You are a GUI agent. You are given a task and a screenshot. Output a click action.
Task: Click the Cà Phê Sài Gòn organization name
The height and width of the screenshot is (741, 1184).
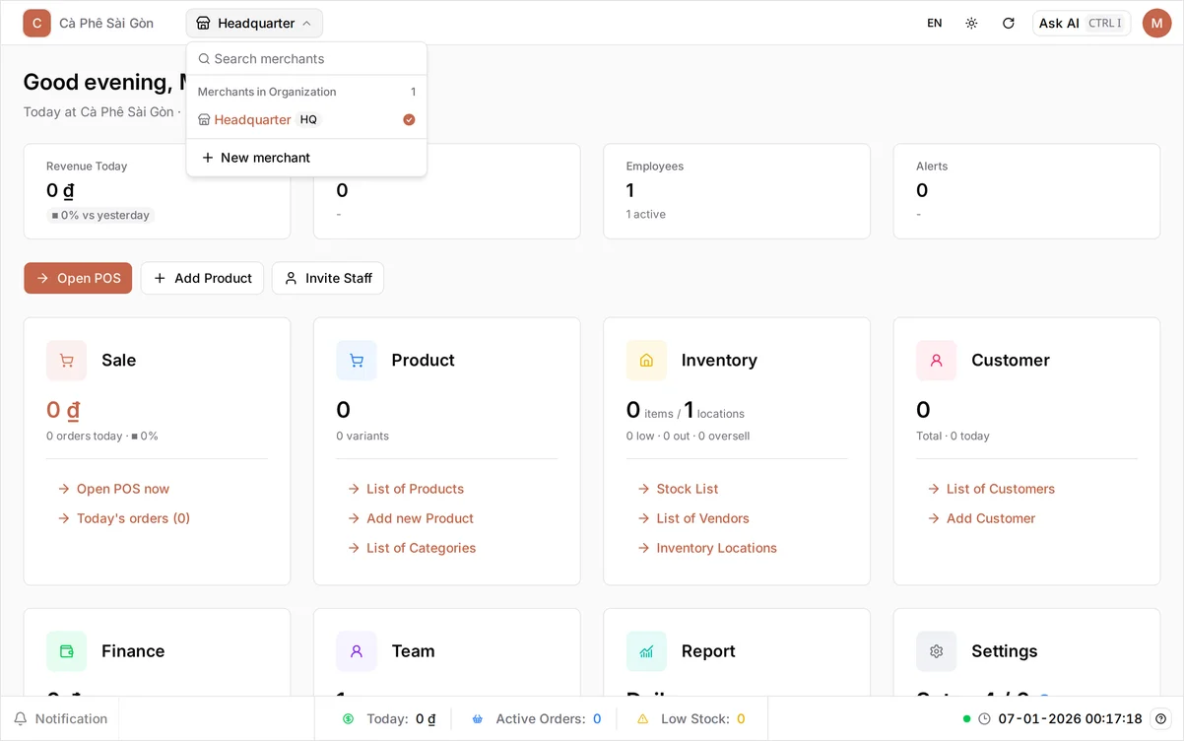[106, 23]
